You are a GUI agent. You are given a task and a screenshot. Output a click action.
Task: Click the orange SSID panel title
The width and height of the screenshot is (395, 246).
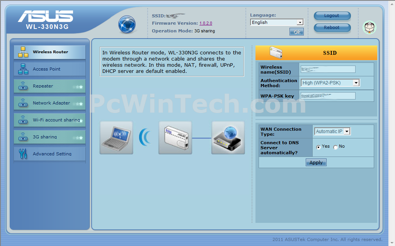[330, 53]
